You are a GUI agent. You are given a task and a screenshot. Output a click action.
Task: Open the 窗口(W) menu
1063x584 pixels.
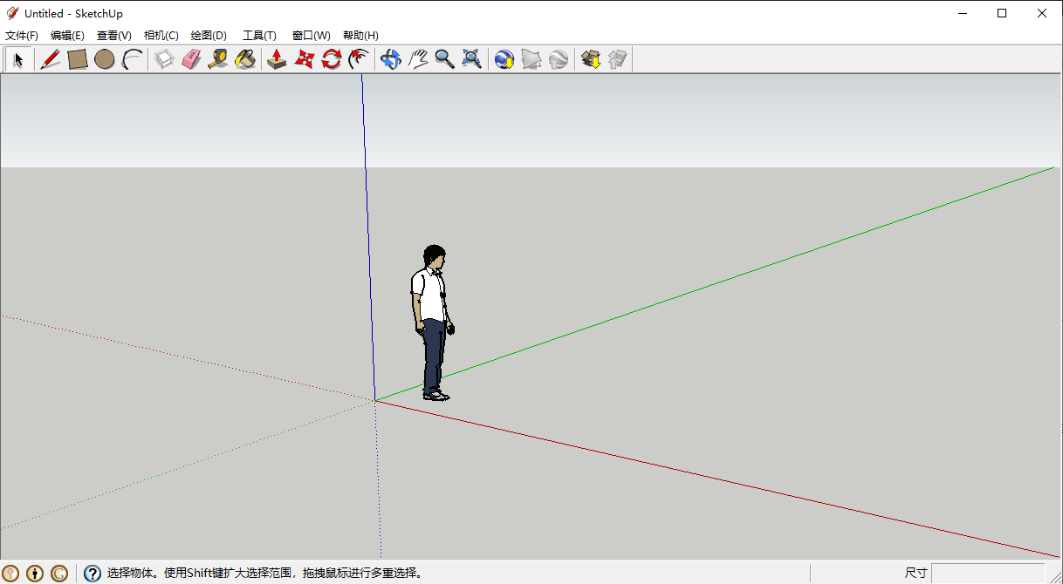pos(312,36)
